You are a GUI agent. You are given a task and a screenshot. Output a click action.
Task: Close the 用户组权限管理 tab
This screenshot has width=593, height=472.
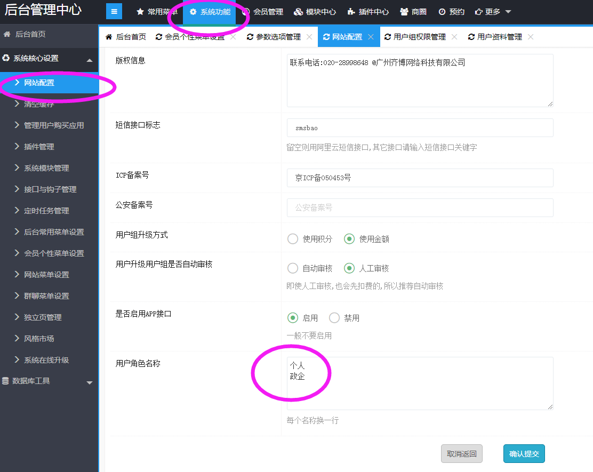tap(454, 37)
